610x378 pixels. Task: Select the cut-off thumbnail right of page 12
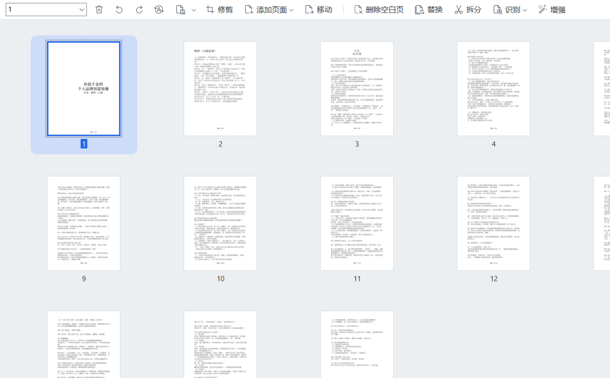coord(602,223)
